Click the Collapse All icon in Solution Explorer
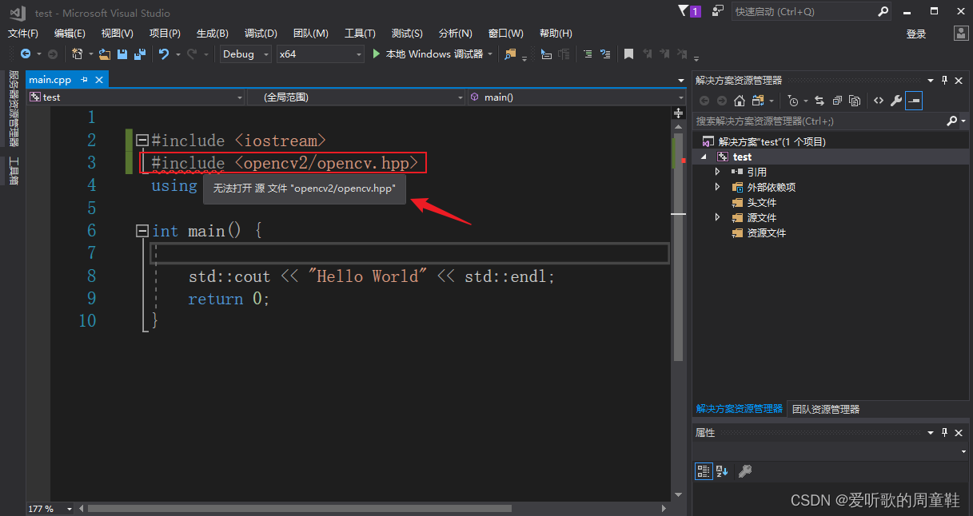Screen dimensions: 973x516 [836, 100]
